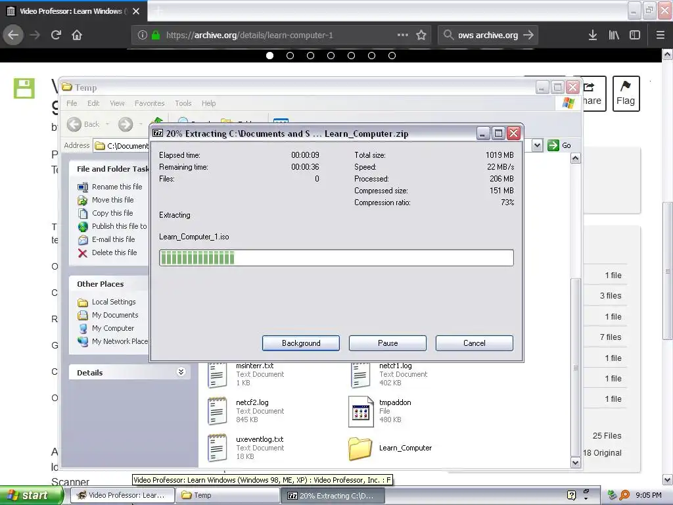Submit search with arrow in search box
Screen dimensions: 673x505
[x=529, y=35]
